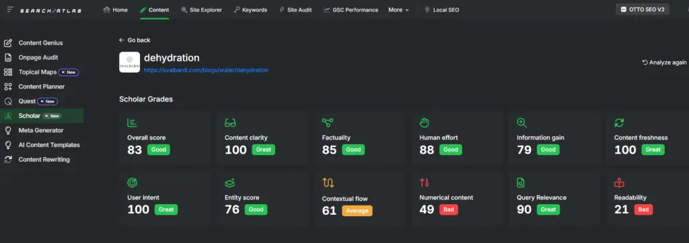Click the OTTO SEO V2 button

[x=643, y=9]
